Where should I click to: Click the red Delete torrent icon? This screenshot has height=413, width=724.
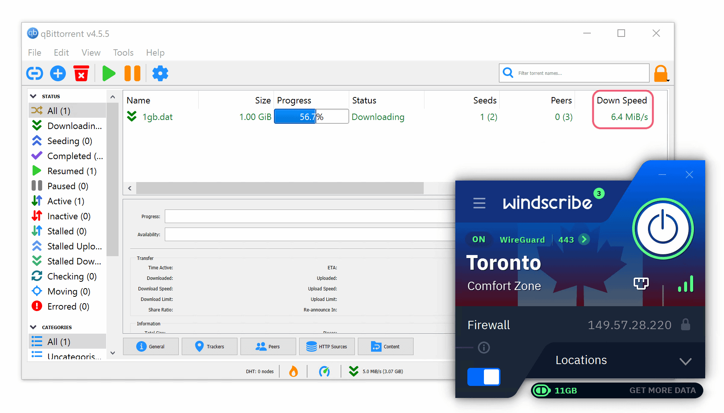click(81, 73)
